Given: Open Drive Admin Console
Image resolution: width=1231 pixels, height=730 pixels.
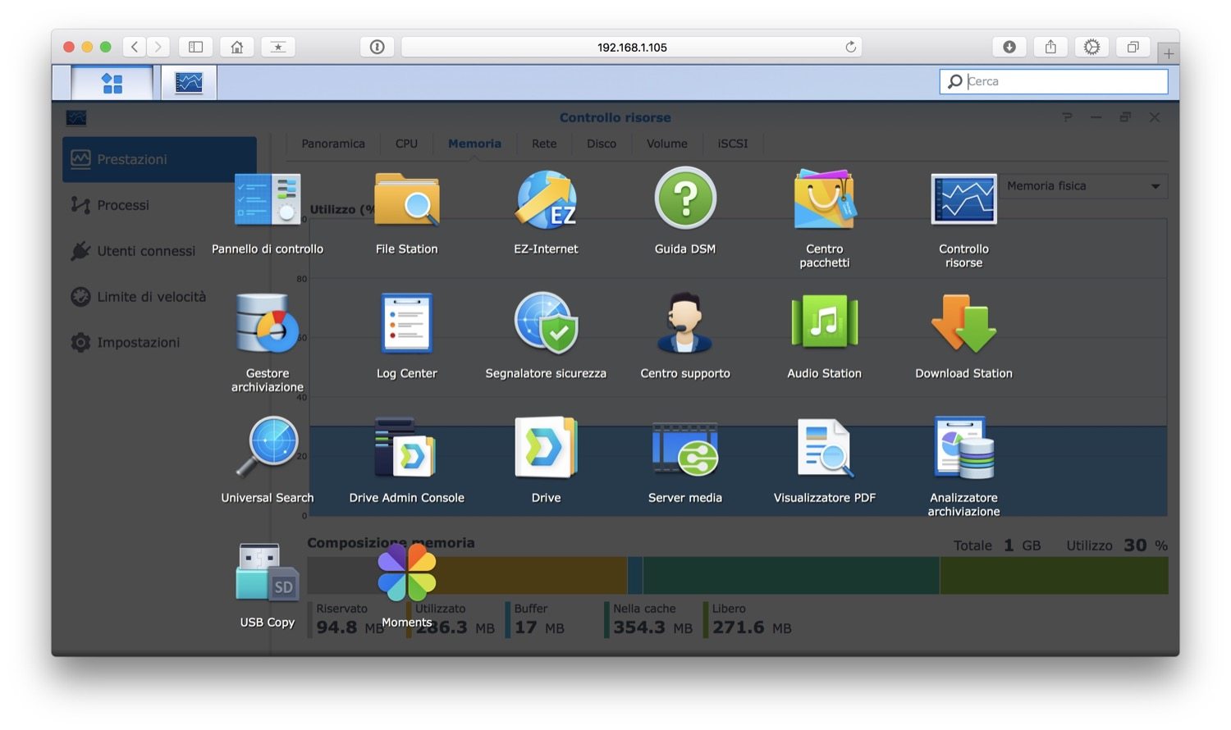Looking at the screenshot, I should [407, 448].
